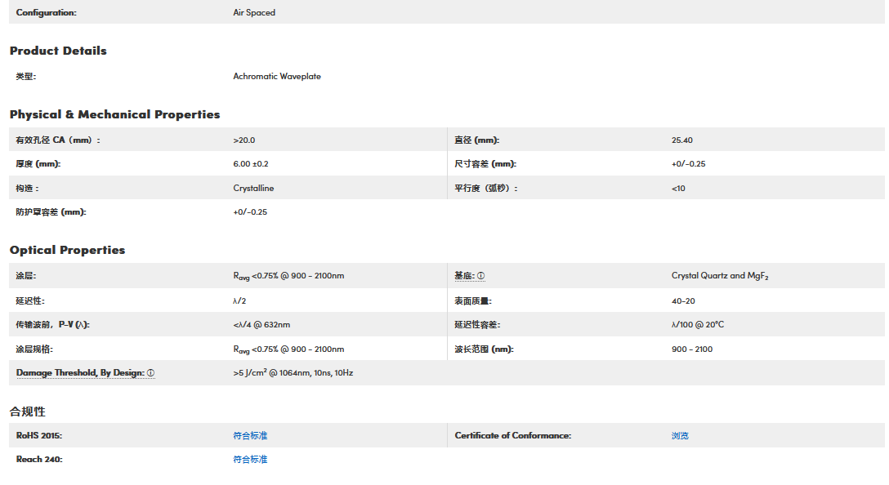Click the 合规性 section heading

click(27, 412)
